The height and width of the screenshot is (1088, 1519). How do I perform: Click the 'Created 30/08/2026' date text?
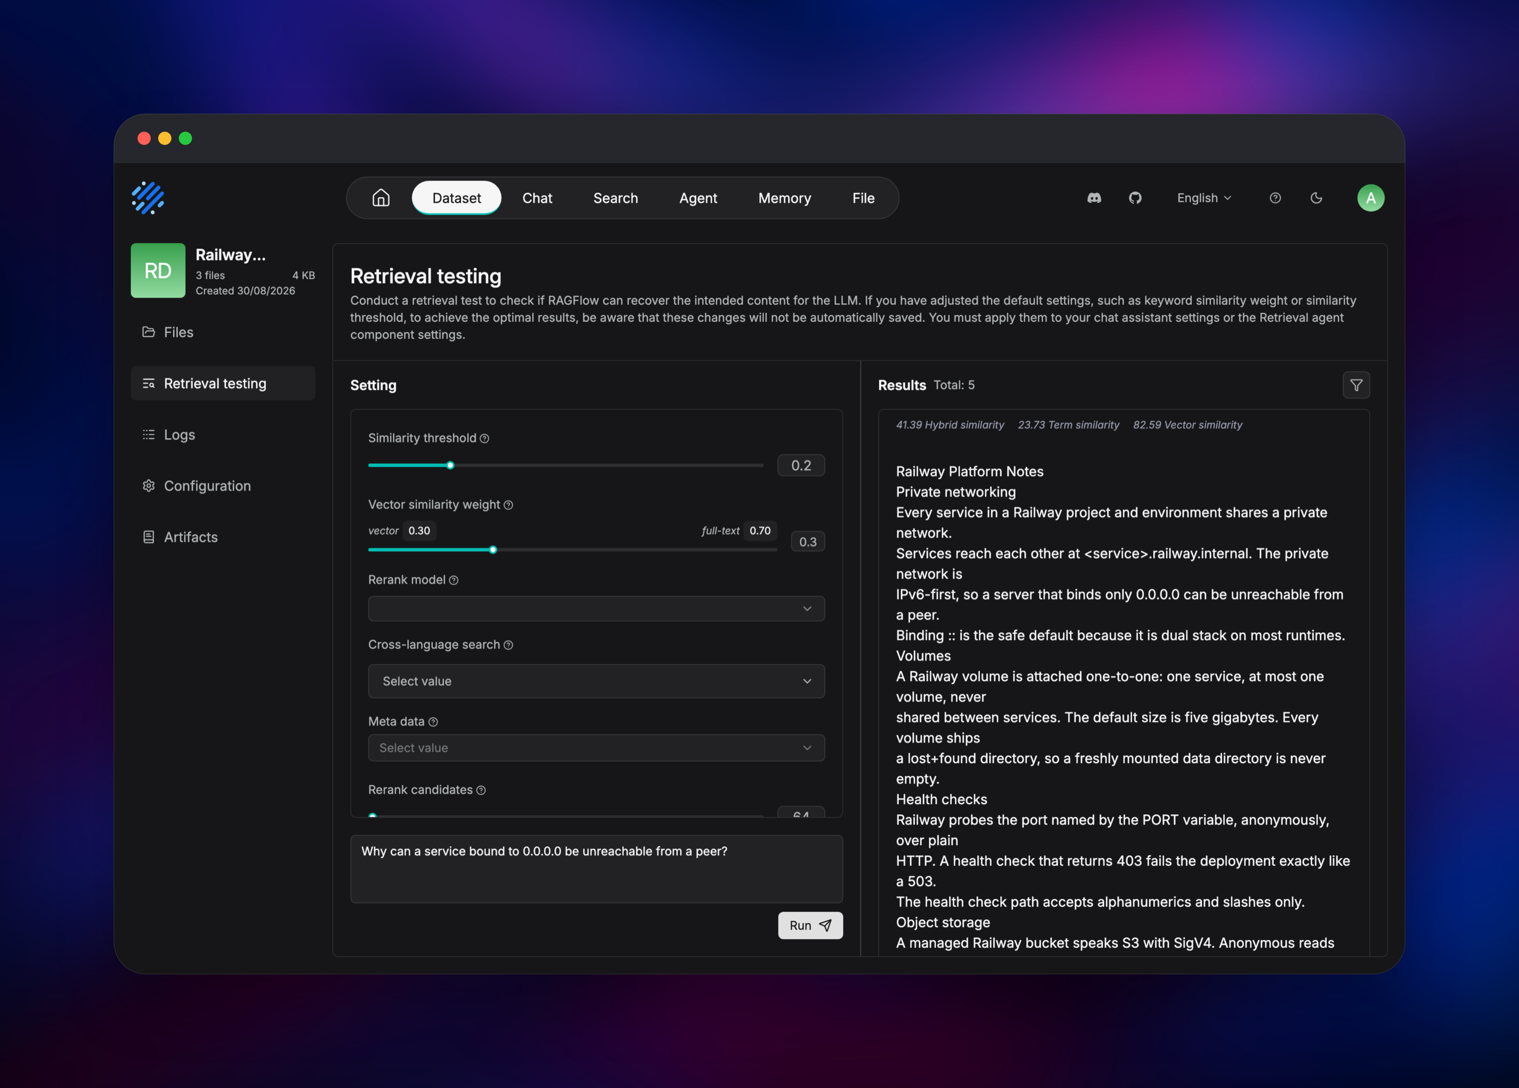pos(245,291)
